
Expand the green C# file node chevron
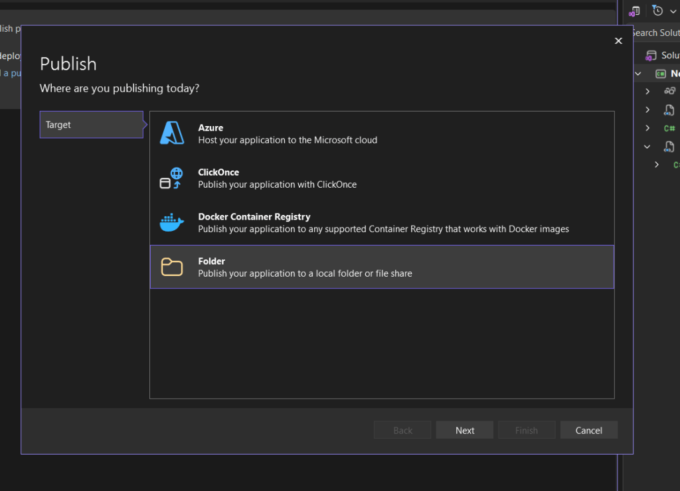click(x=648, y=128)
